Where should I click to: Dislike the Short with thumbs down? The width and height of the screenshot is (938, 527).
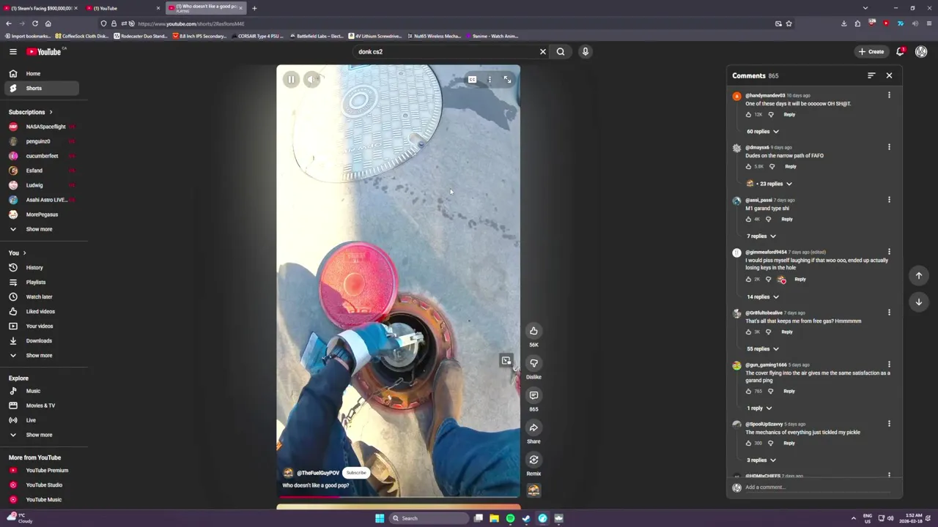533,363
